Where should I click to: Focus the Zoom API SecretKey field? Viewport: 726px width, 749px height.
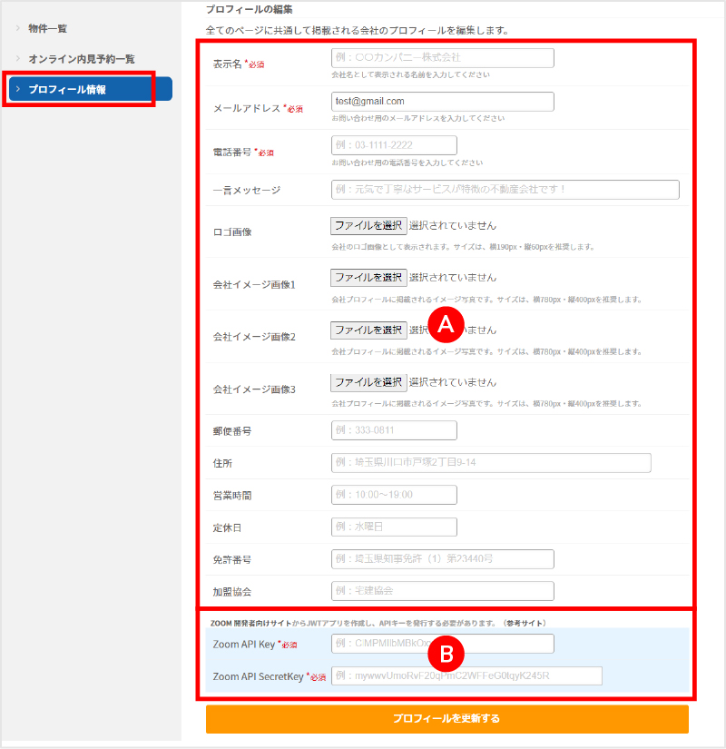[x=466, y=676]
